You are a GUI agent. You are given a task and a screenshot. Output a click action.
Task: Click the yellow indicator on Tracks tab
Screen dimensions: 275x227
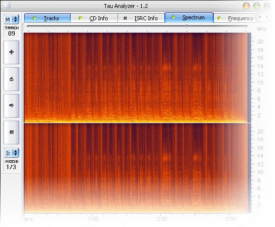[x=35, y=18]
